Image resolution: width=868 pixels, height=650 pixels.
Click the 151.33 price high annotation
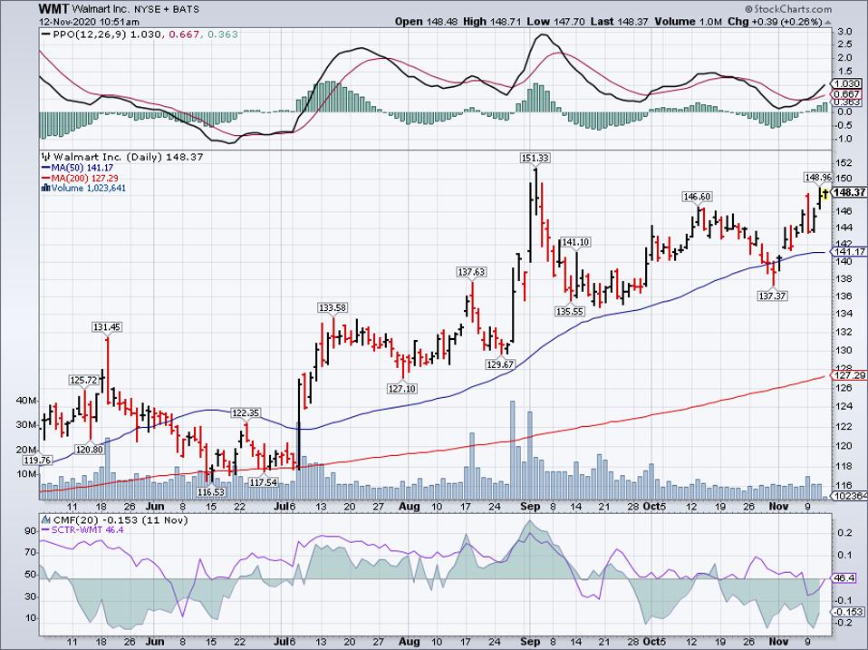coord(535,158)
